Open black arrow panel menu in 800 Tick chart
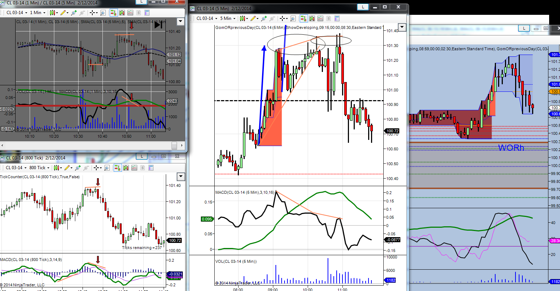The height and width of the screenshot is (291, 560). (181, 177)
